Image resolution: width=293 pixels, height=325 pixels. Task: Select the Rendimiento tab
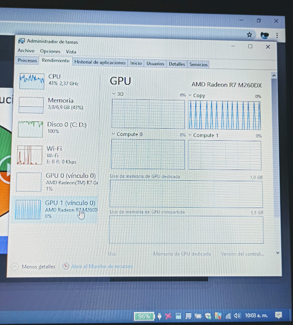pos(55,60)
